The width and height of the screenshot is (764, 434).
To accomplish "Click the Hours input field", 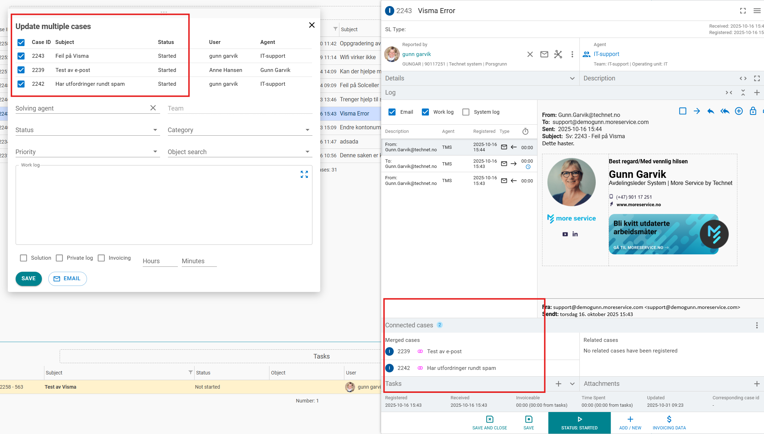I will (x=159, y=261).
